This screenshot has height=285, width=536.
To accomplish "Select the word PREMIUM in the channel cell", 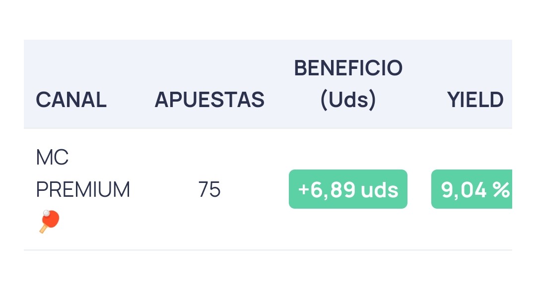I will pyautogui.click(x=83, y=189).
